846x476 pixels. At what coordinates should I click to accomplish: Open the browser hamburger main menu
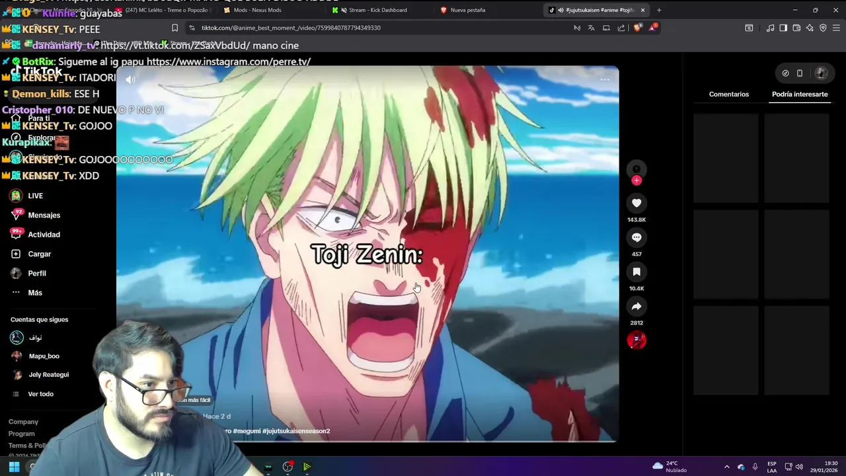(837, 28)
